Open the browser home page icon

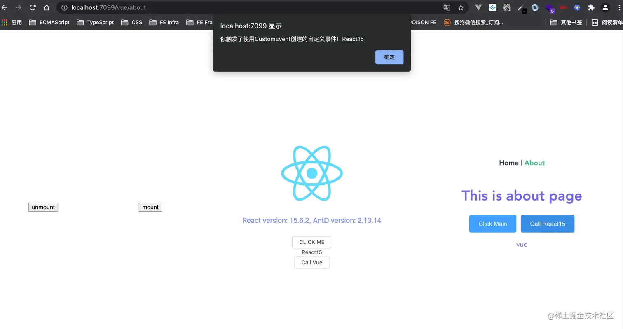(x=47, y=7)
